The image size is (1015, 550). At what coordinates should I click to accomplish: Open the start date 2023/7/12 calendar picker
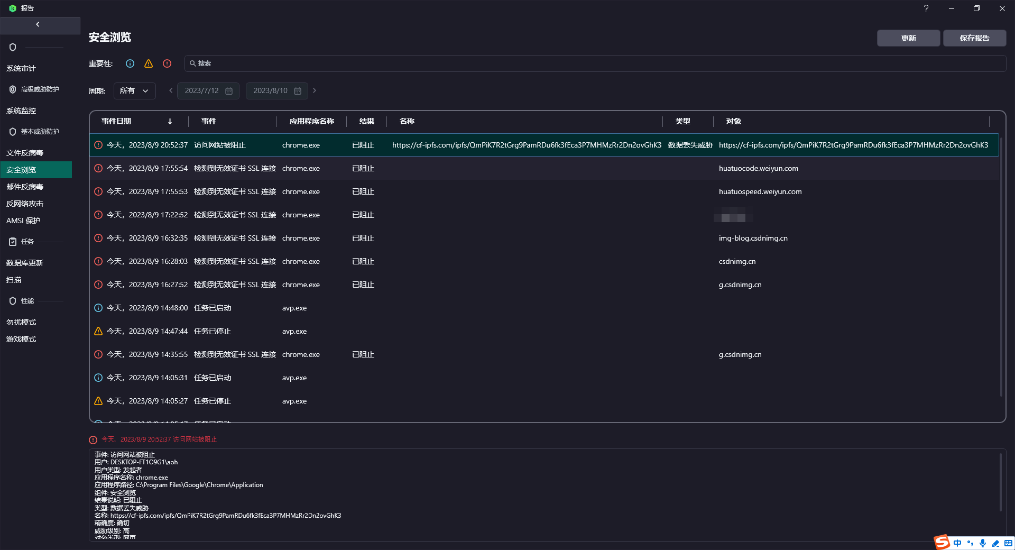point(229,91)
